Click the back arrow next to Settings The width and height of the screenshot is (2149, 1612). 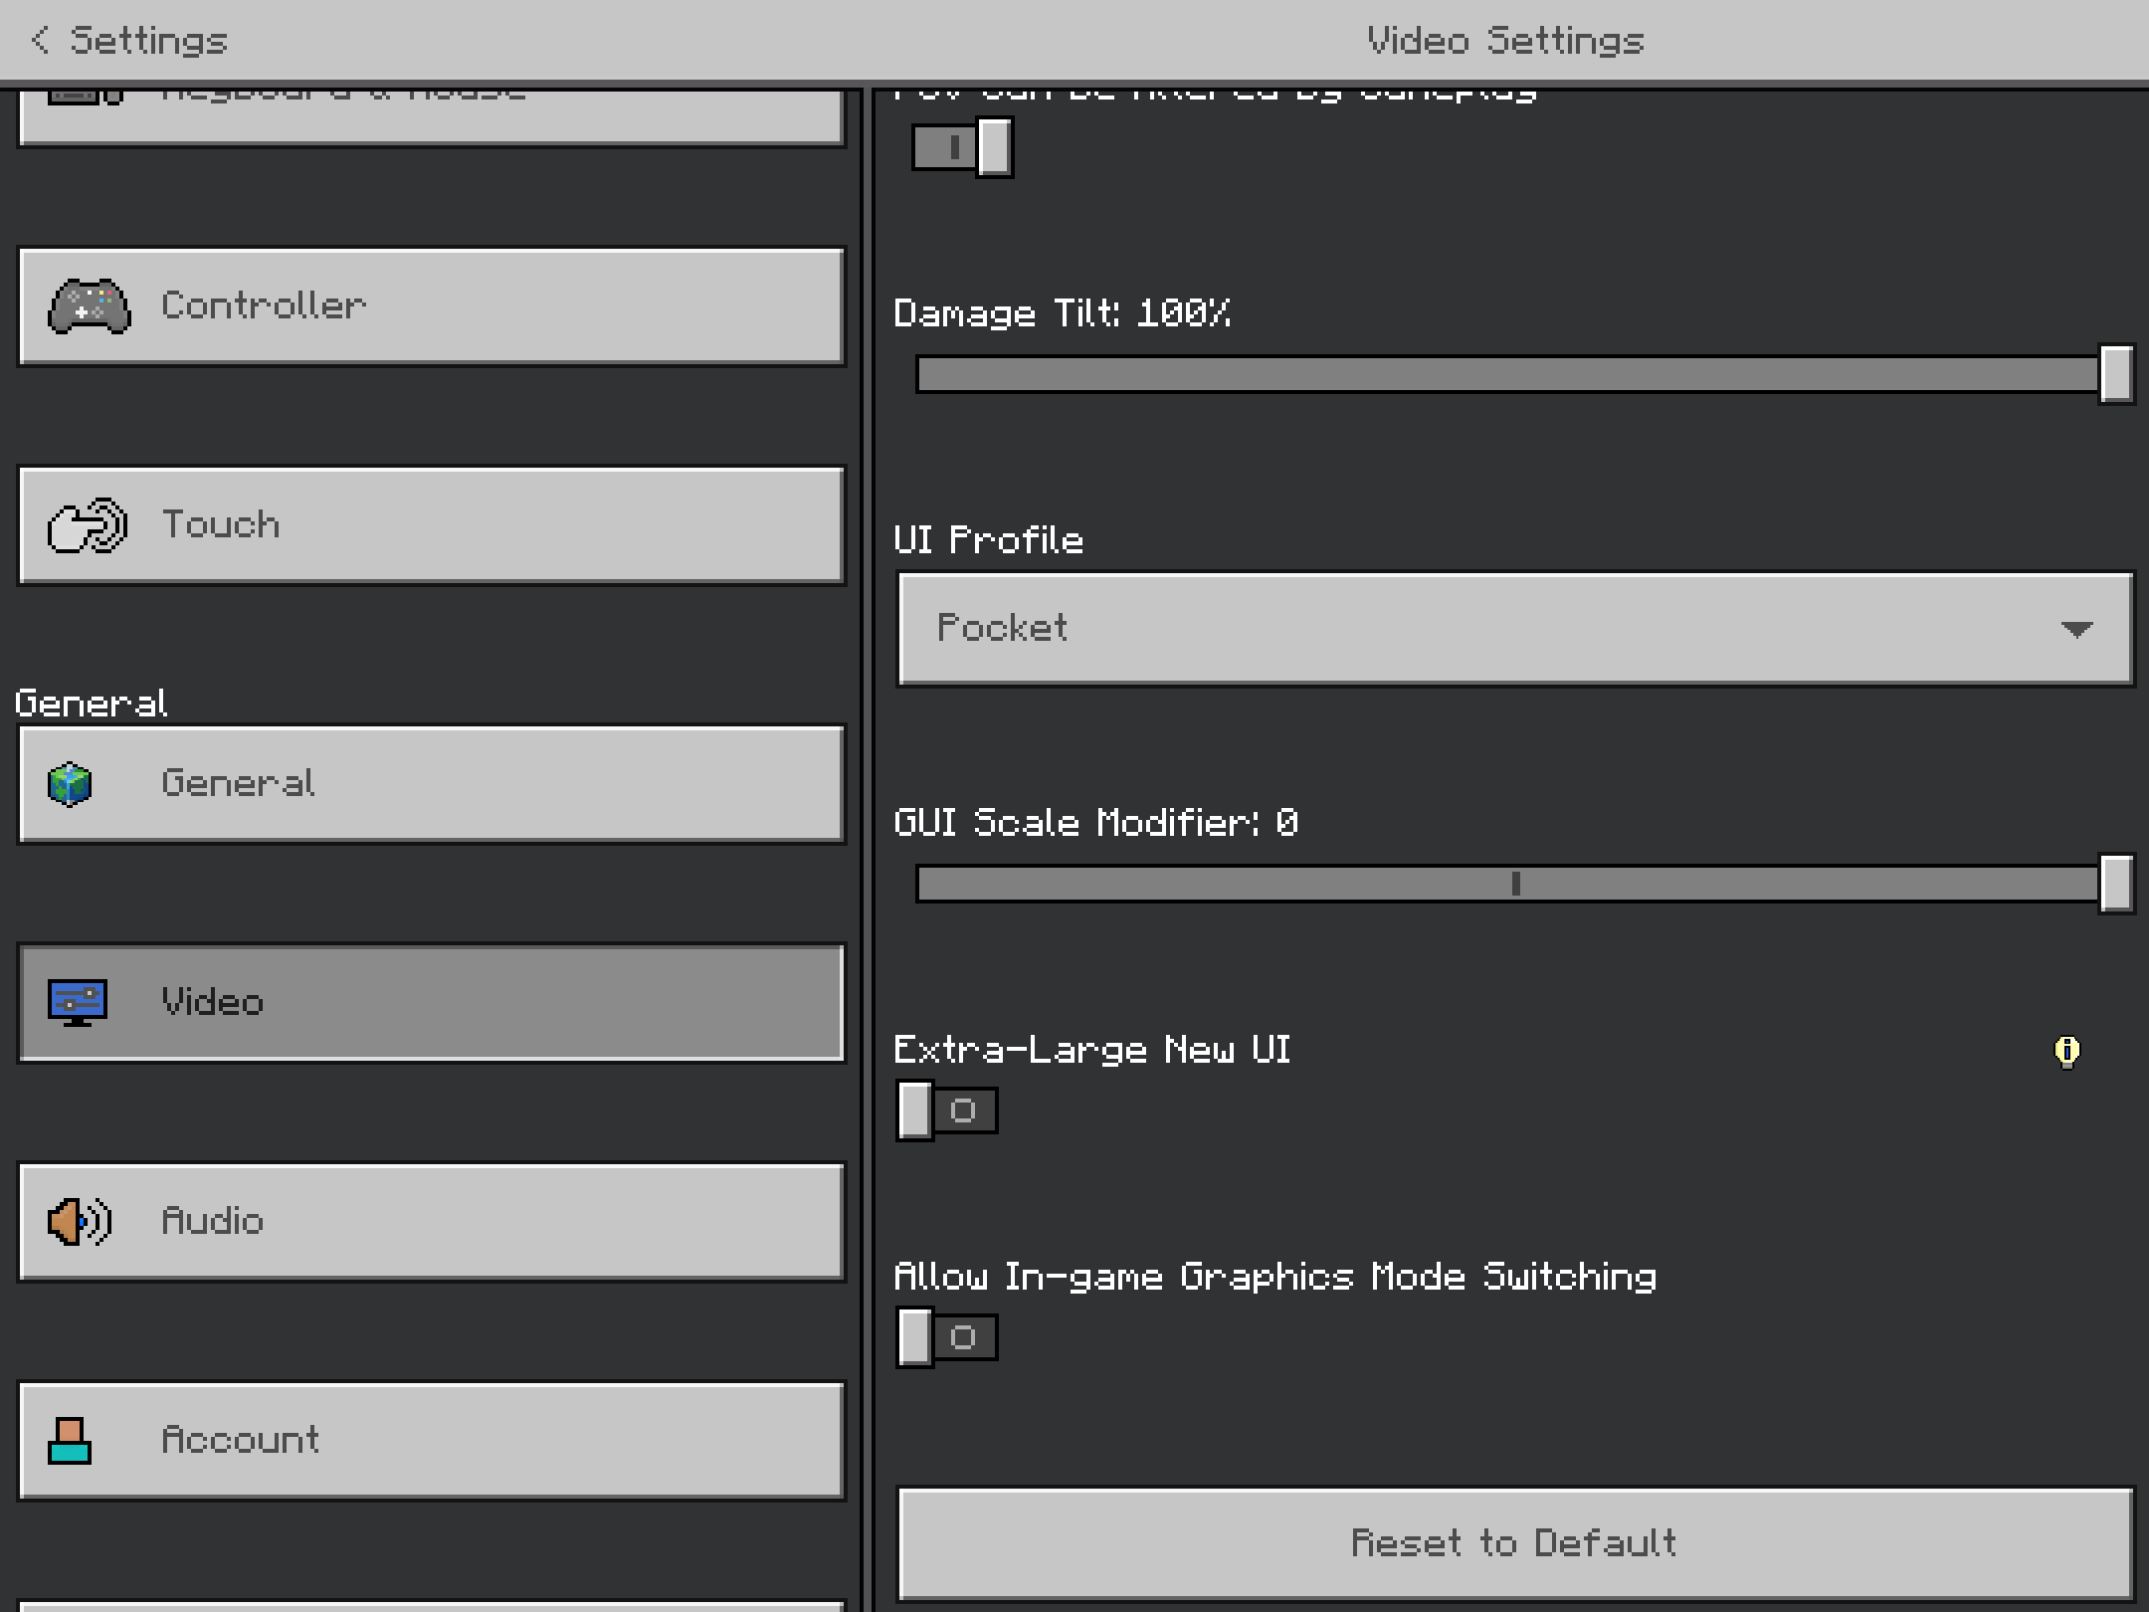point(40,41)
